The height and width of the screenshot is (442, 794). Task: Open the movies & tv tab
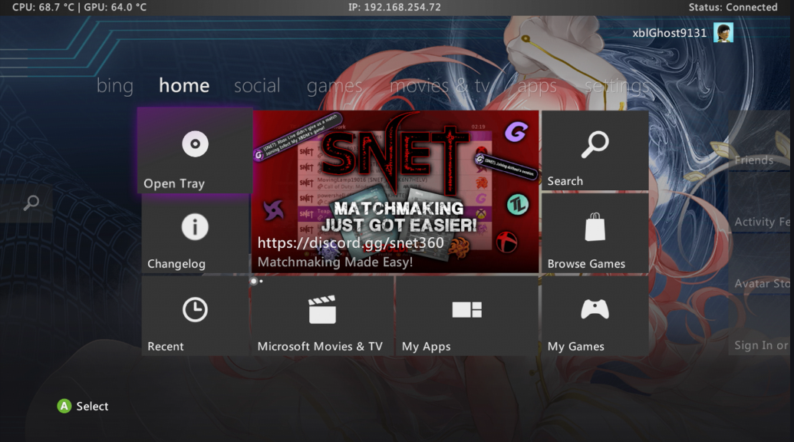pyautogui.click(x=439, y=86)
